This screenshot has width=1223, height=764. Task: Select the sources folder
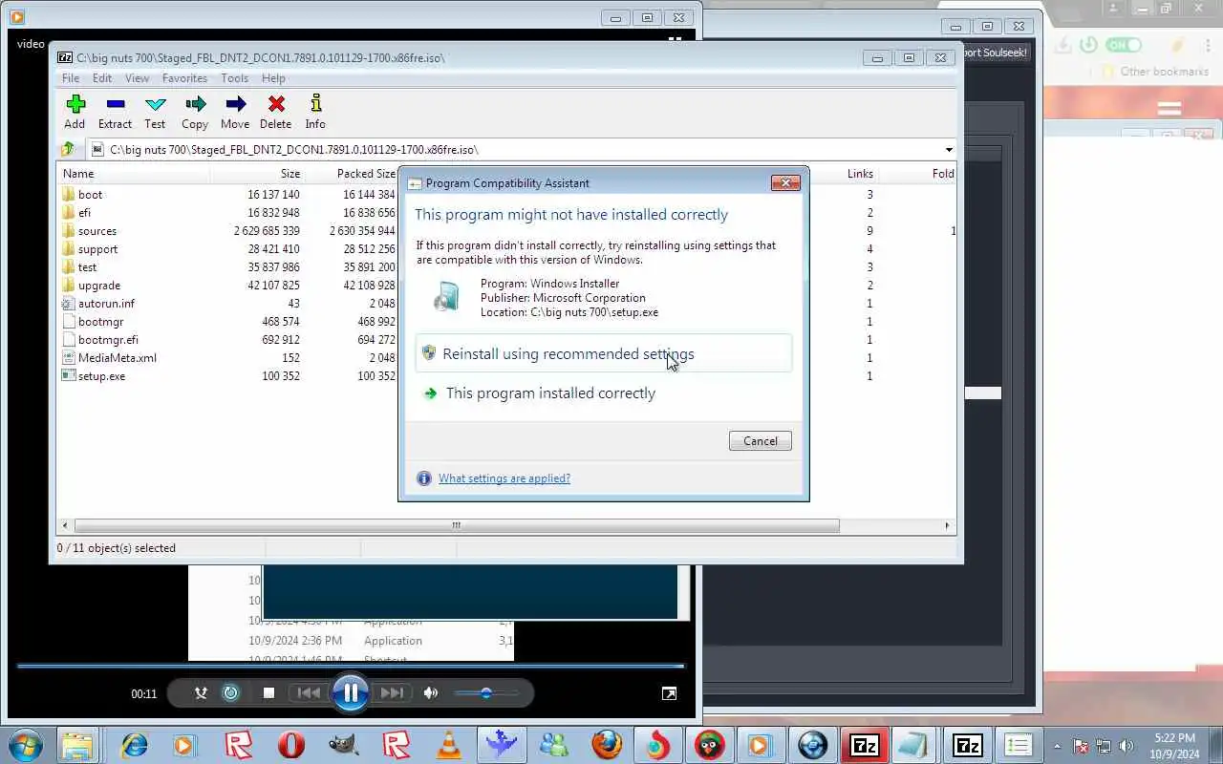click(x=97, y=230)
